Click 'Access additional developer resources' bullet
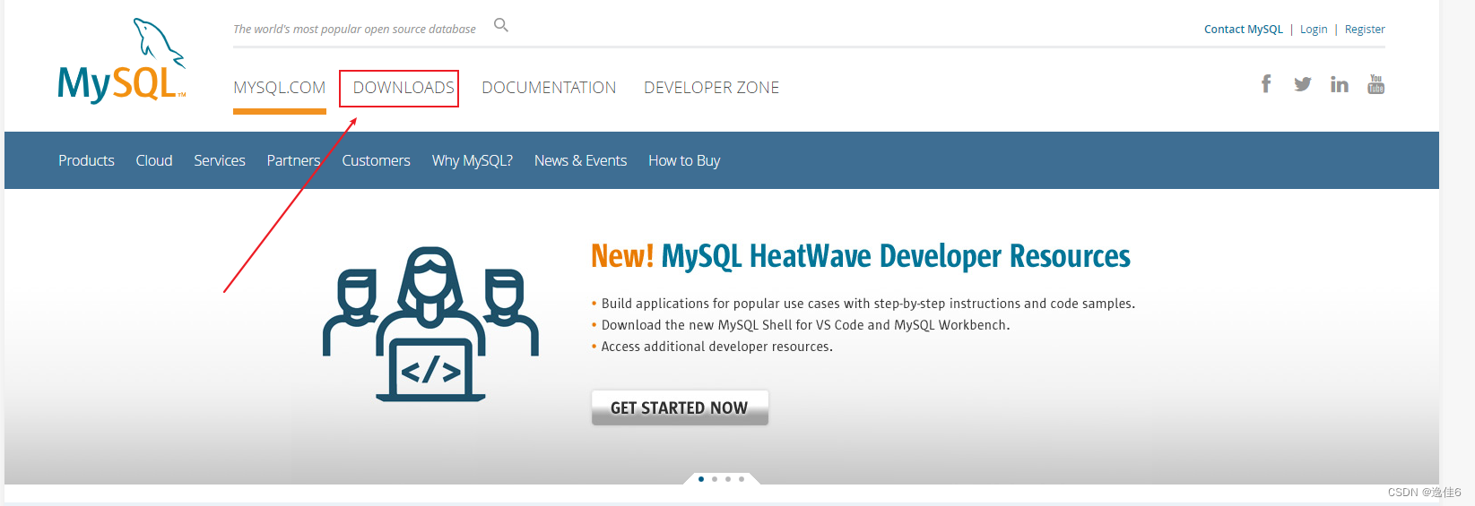This screenshot has width=1475, height=506. (716, 347)
